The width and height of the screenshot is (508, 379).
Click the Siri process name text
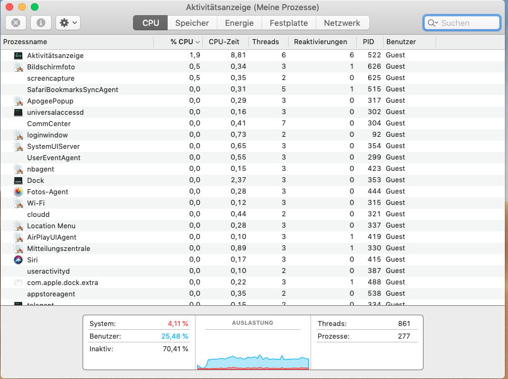tap(32, 260)
